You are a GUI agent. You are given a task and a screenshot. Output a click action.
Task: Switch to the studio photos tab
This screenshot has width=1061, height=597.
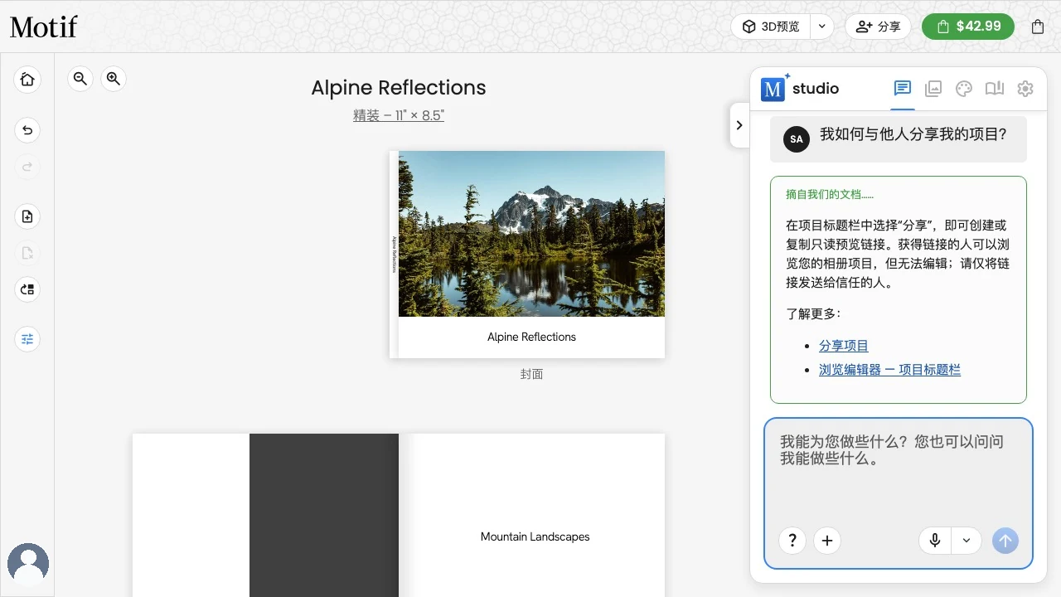pos(933,89)
